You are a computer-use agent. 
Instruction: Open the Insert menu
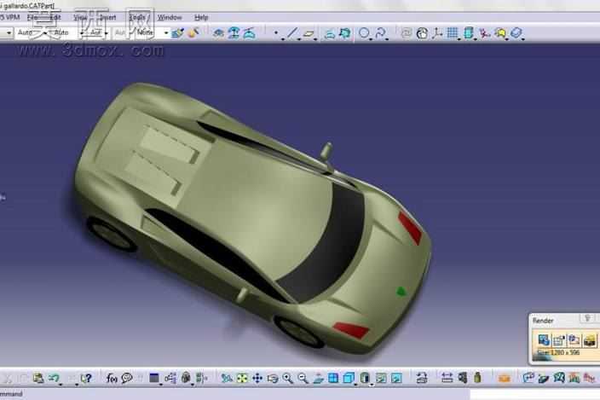[108, 18]
